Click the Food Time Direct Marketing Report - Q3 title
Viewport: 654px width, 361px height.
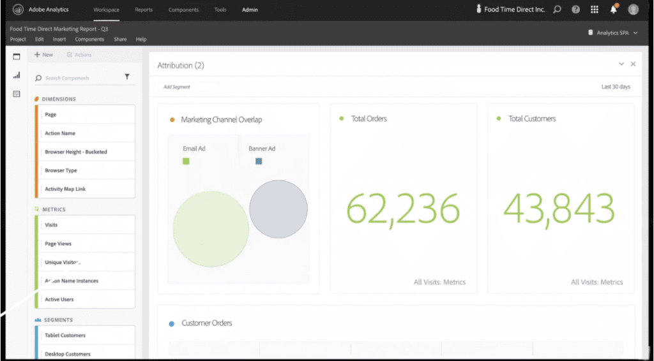tap(59, 29)
